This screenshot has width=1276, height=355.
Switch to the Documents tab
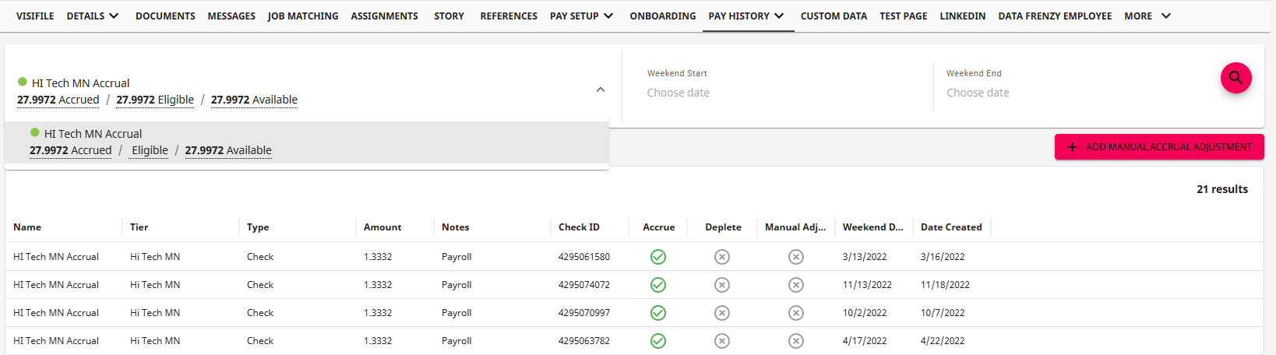[x=165, y=16]
